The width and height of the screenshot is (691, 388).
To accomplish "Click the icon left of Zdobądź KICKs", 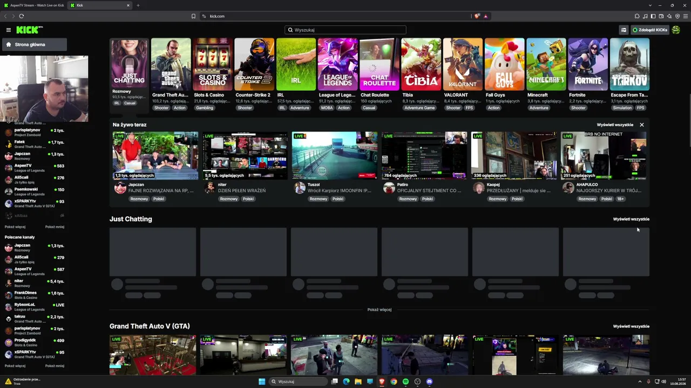I will point(624,30).
